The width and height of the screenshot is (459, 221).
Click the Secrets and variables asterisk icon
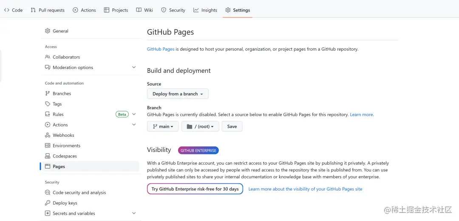pos(48,213)
